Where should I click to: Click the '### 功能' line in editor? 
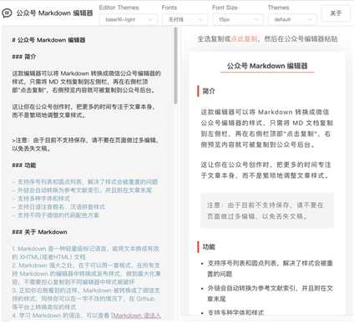(x=24, y=165)
